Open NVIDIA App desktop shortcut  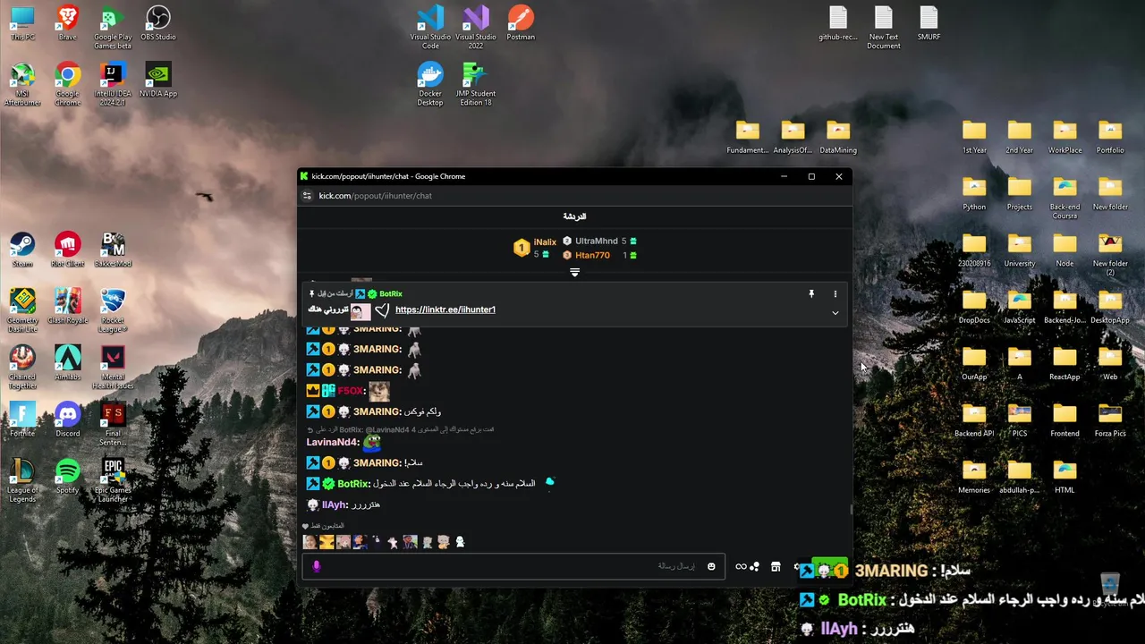point(158,80)
